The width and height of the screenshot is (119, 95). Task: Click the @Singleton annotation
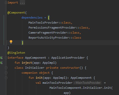click(16, 53)
